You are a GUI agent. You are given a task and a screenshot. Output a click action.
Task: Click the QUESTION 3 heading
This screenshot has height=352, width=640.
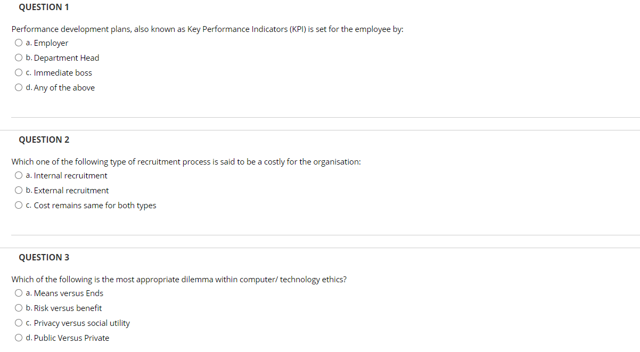[44, 257]
